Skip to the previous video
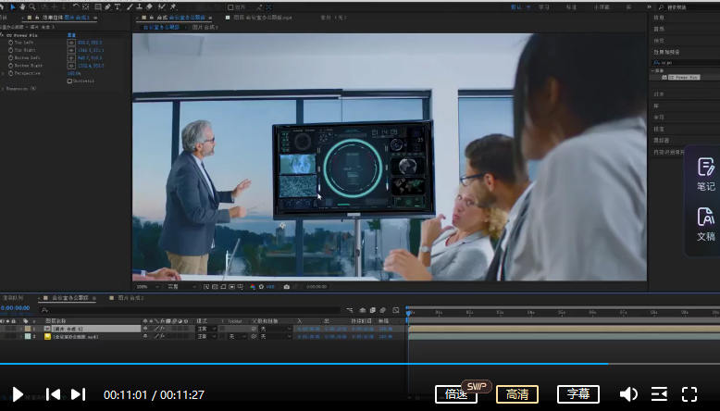Image resolution: width=720 pixels, height=411 pixels. point(53,394)
